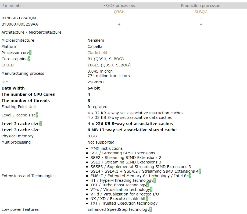Select the die size 296mm2
Image resolution: width=247 pixels, height=214 pixels.
96,82
